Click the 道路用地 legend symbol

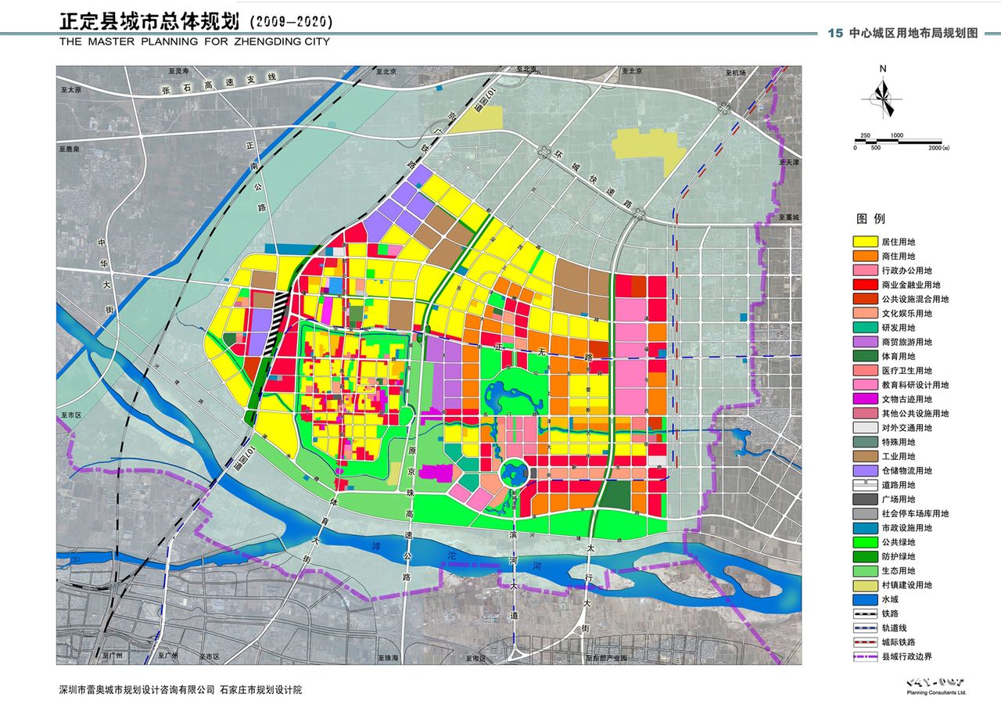pos(864,485)
